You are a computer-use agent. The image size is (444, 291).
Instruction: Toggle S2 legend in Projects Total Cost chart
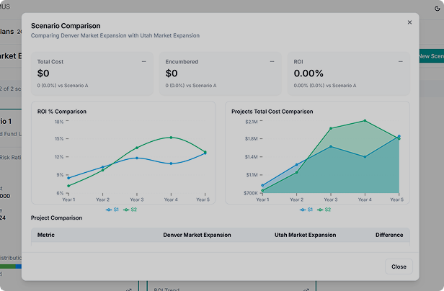click(324, 210)
